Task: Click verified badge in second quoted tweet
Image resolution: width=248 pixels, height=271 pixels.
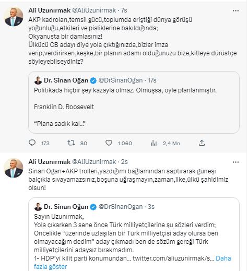Action: 93,207
